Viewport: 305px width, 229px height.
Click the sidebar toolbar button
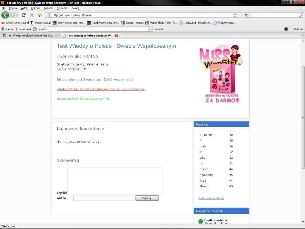click(7, 29)
